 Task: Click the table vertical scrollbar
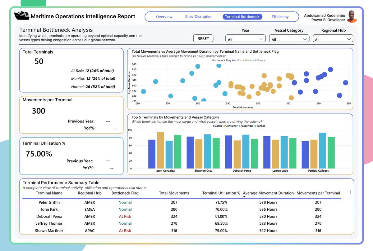[x=350, y=192]
